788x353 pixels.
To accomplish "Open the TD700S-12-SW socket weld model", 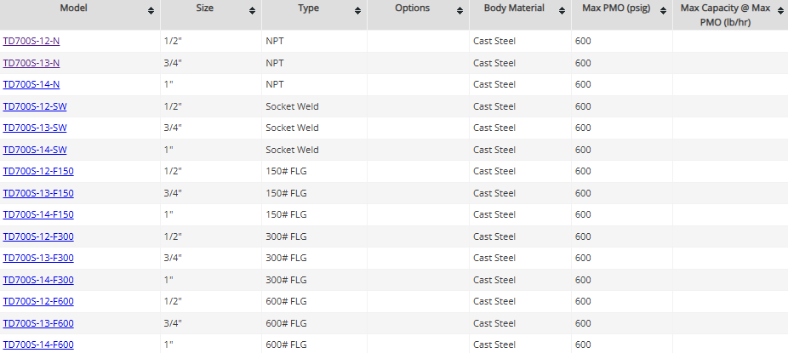I will pyautogui.click(x=35, y=106).
